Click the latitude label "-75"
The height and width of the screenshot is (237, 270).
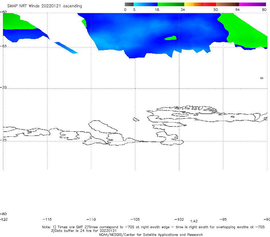point(3,140)
